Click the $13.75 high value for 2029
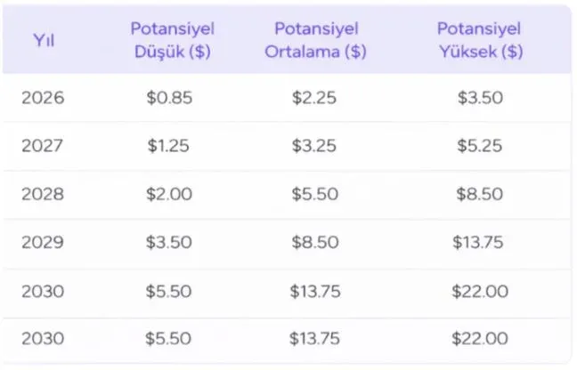Screen dimensions: 577x370 coord(481,242)
